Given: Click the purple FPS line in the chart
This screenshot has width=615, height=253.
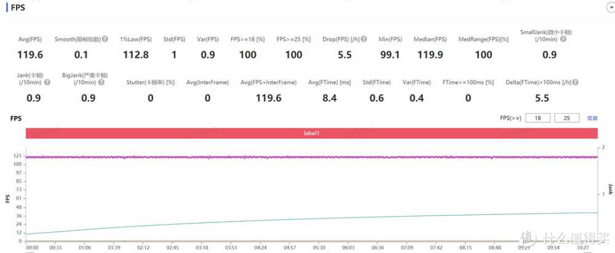Looking at the screenshot, I should (x=307, y=157).
